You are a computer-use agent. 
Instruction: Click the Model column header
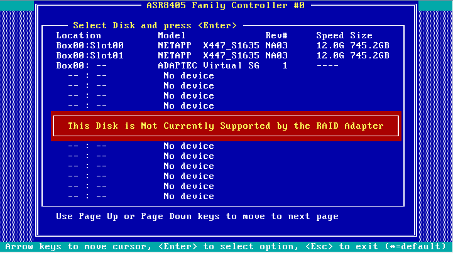pos(171,36)
